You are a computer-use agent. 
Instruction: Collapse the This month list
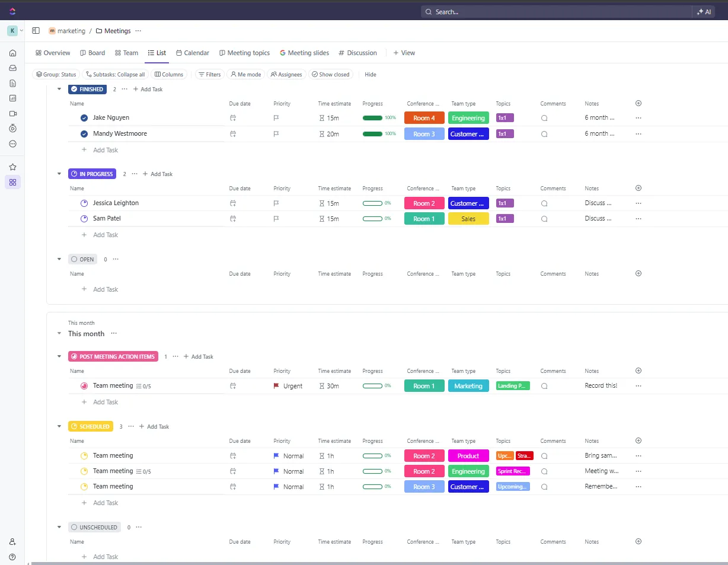[59, 334]
